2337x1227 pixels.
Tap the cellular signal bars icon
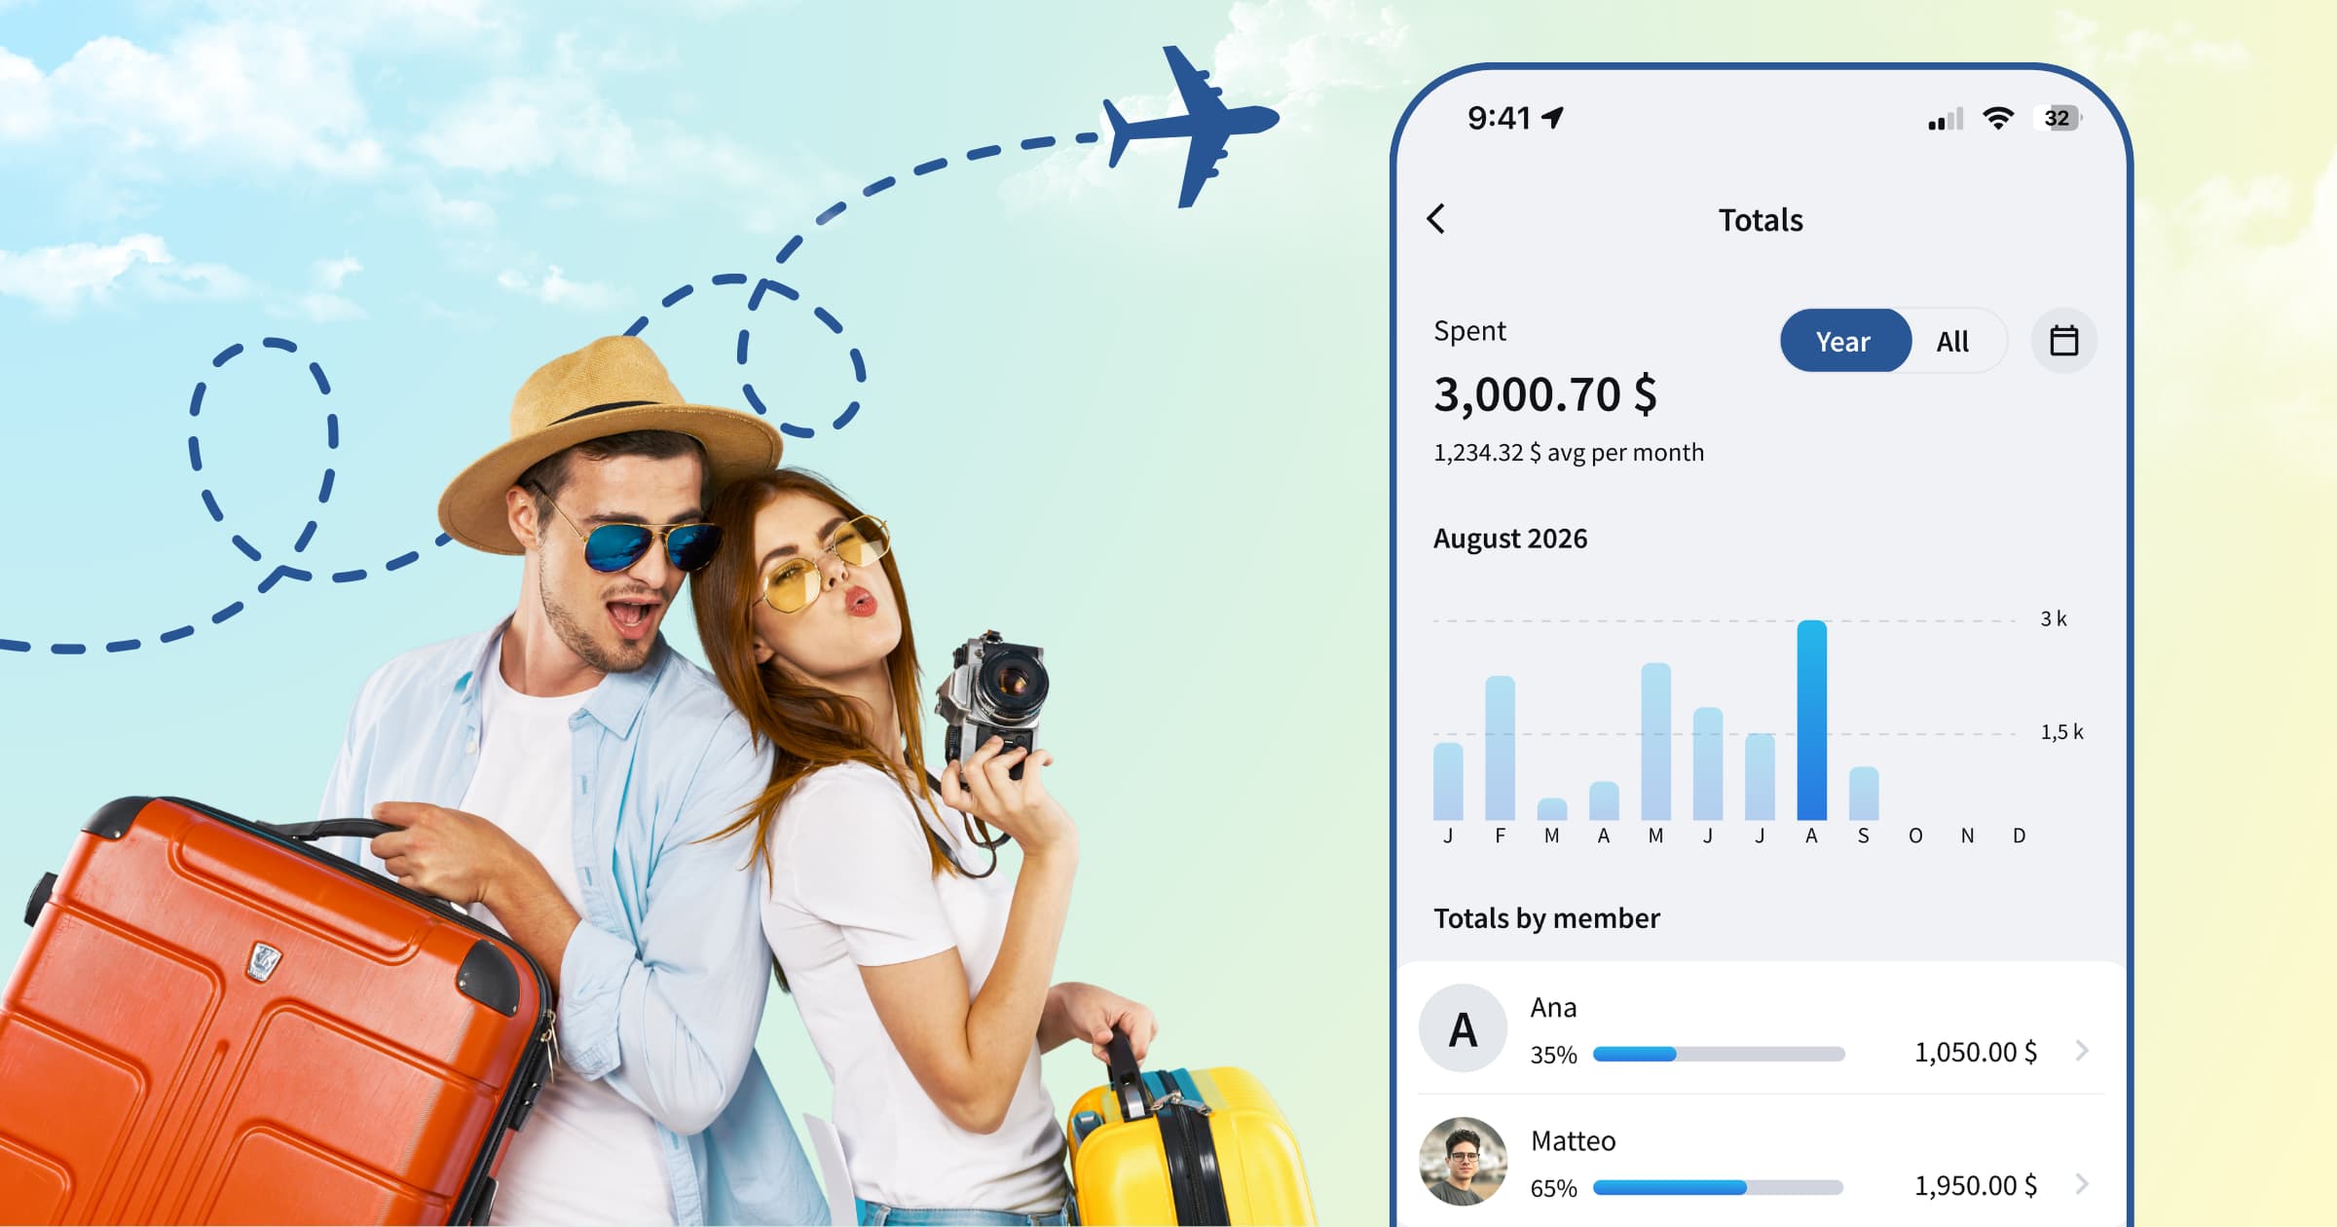click(x=1946, y=119)
